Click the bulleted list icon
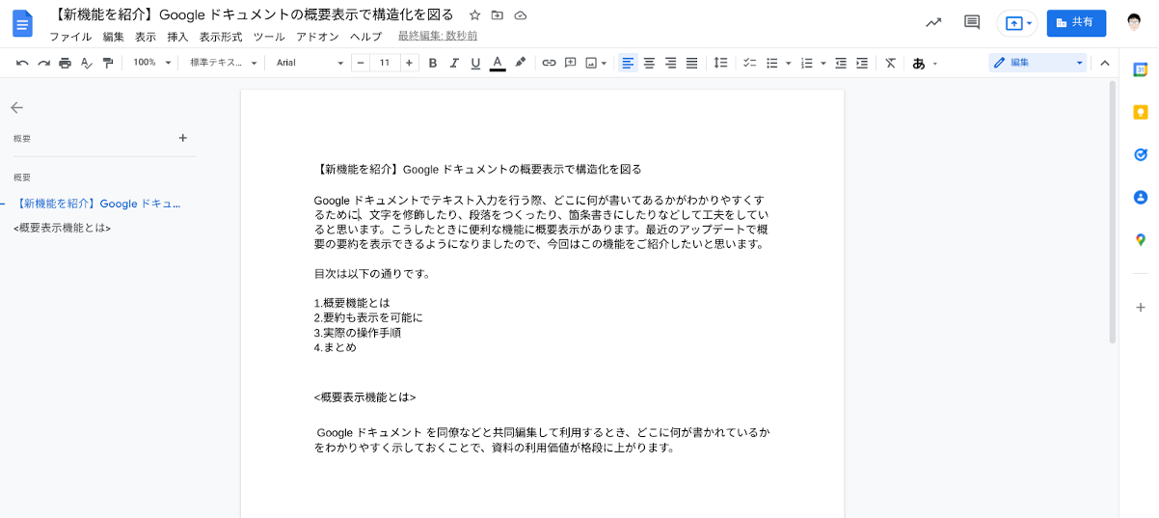Viewport: 1159px width, 518px height. [x=771, y=63]
